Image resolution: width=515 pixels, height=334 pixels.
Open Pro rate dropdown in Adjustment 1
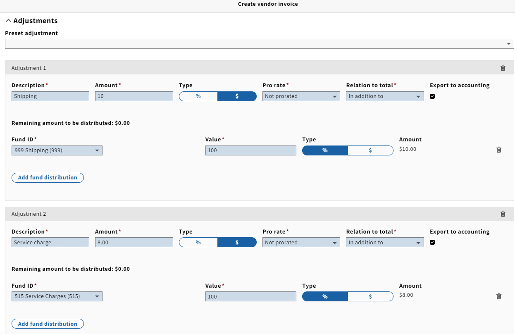(301, 96)
